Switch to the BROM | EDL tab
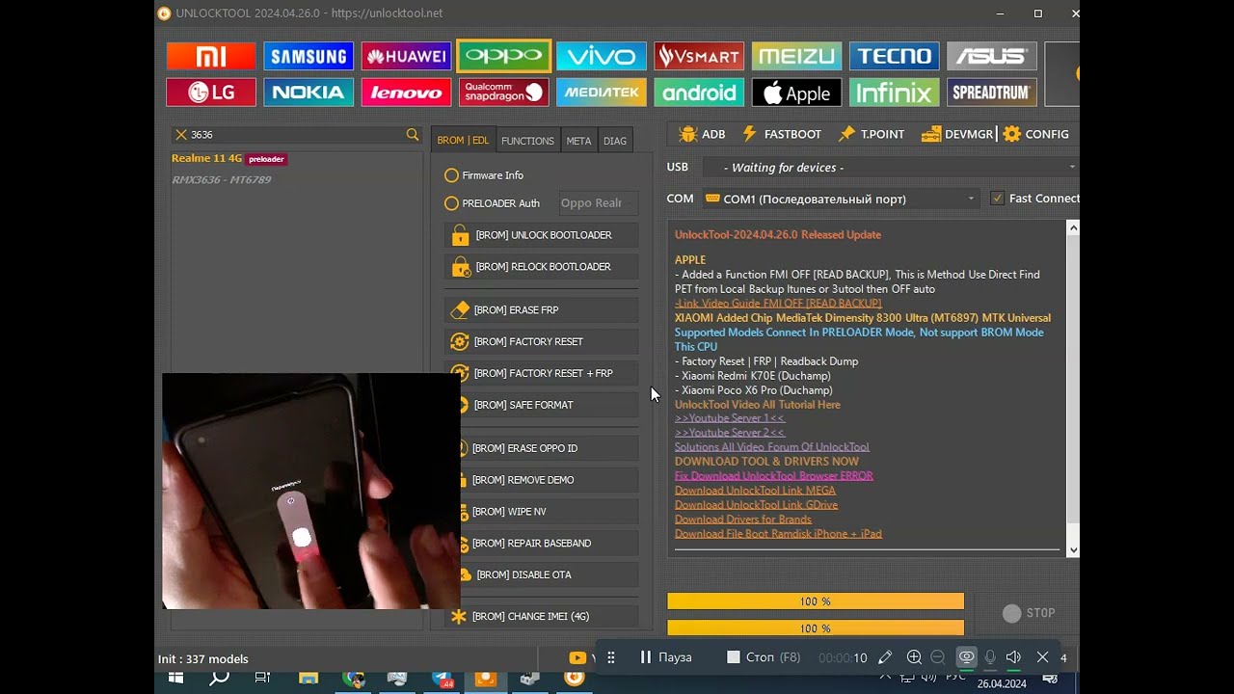This screenshot has height=694, width=1234. (x=463, y=141)
